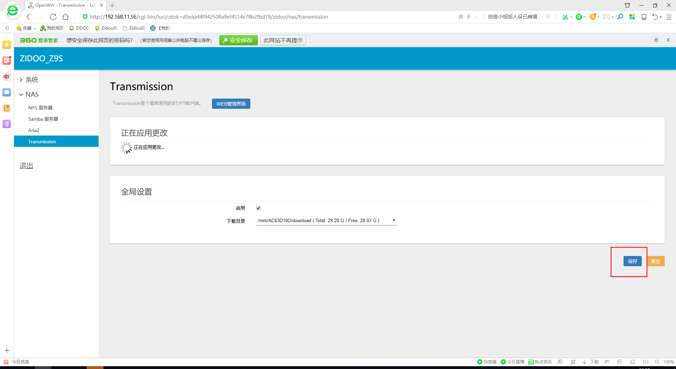The height and width of the screenshot is (369, 676).
Task: Click the search magnifier in search box
Action: [x=548, y=17]
